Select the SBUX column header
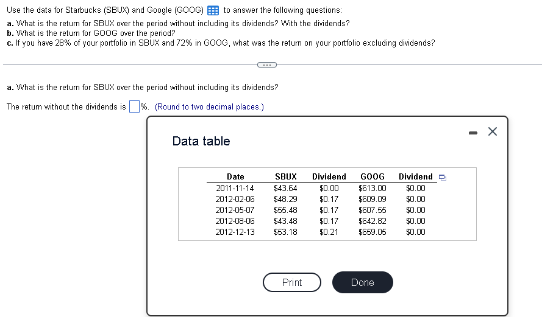This screenshot has height=317, width=542. pos(286,176)
